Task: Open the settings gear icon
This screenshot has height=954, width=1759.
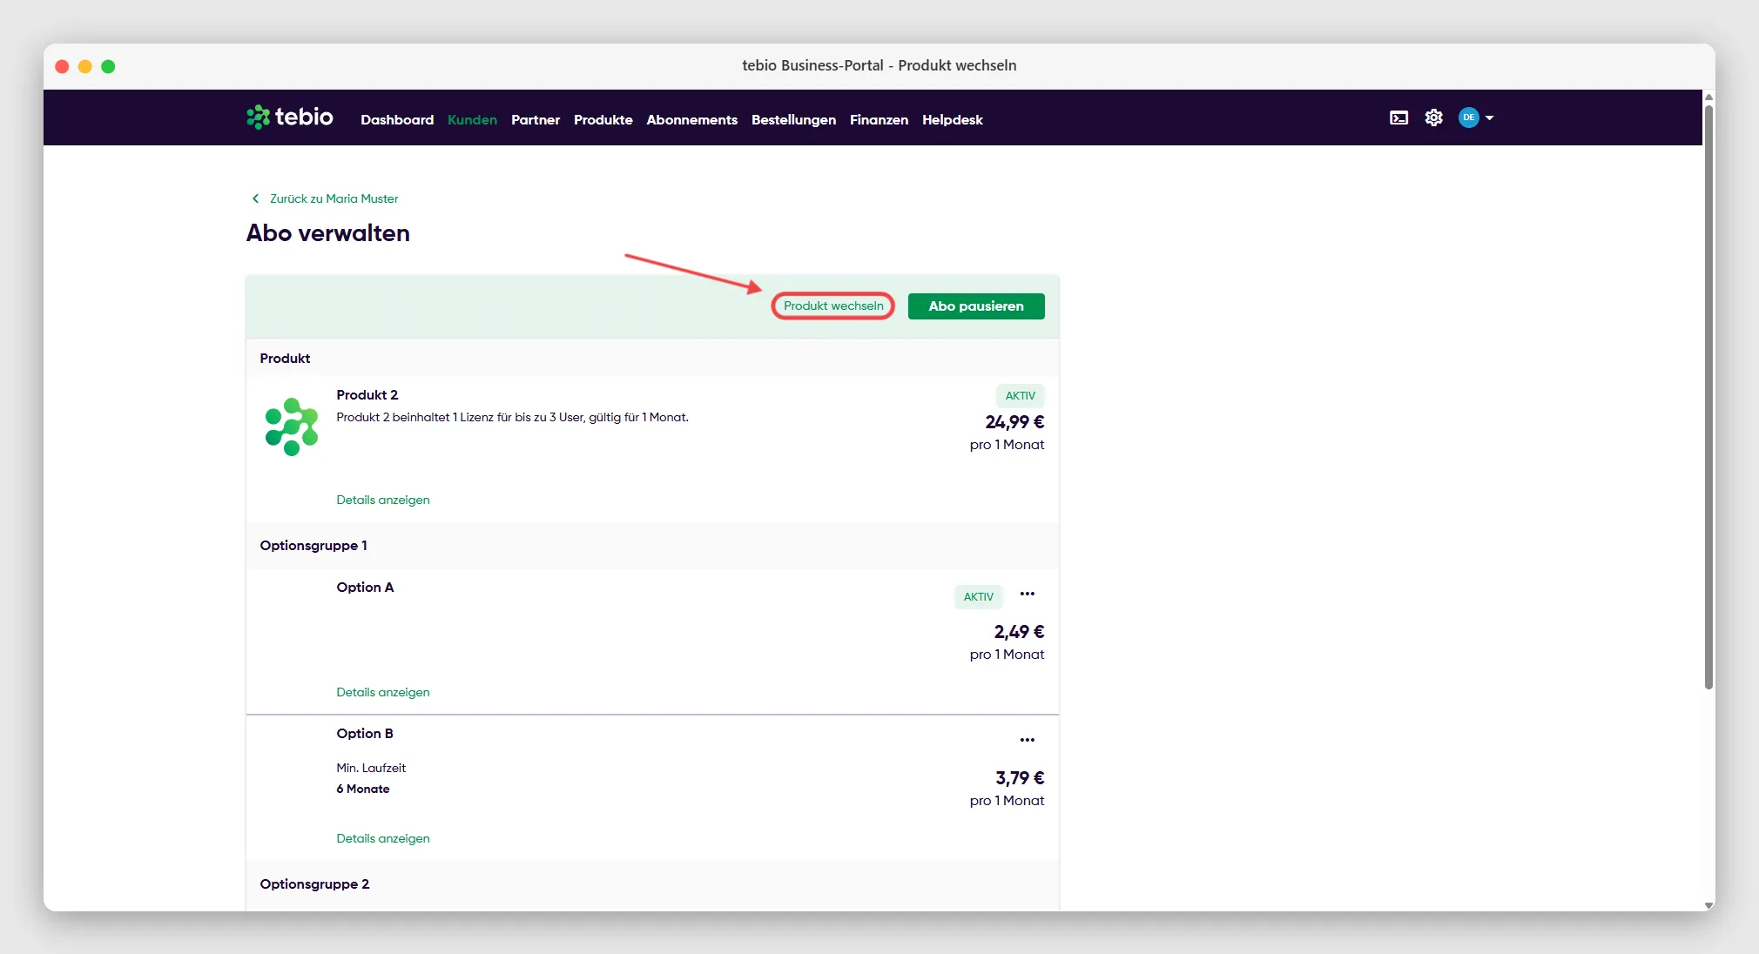Action: pyautogui.click(x=1433, y=118)
